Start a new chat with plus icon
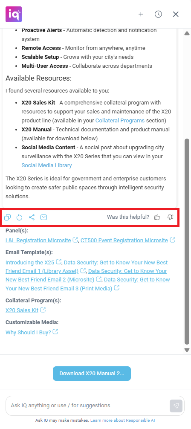191x429 pixels. pyautogui.click(x=141, y=14)
